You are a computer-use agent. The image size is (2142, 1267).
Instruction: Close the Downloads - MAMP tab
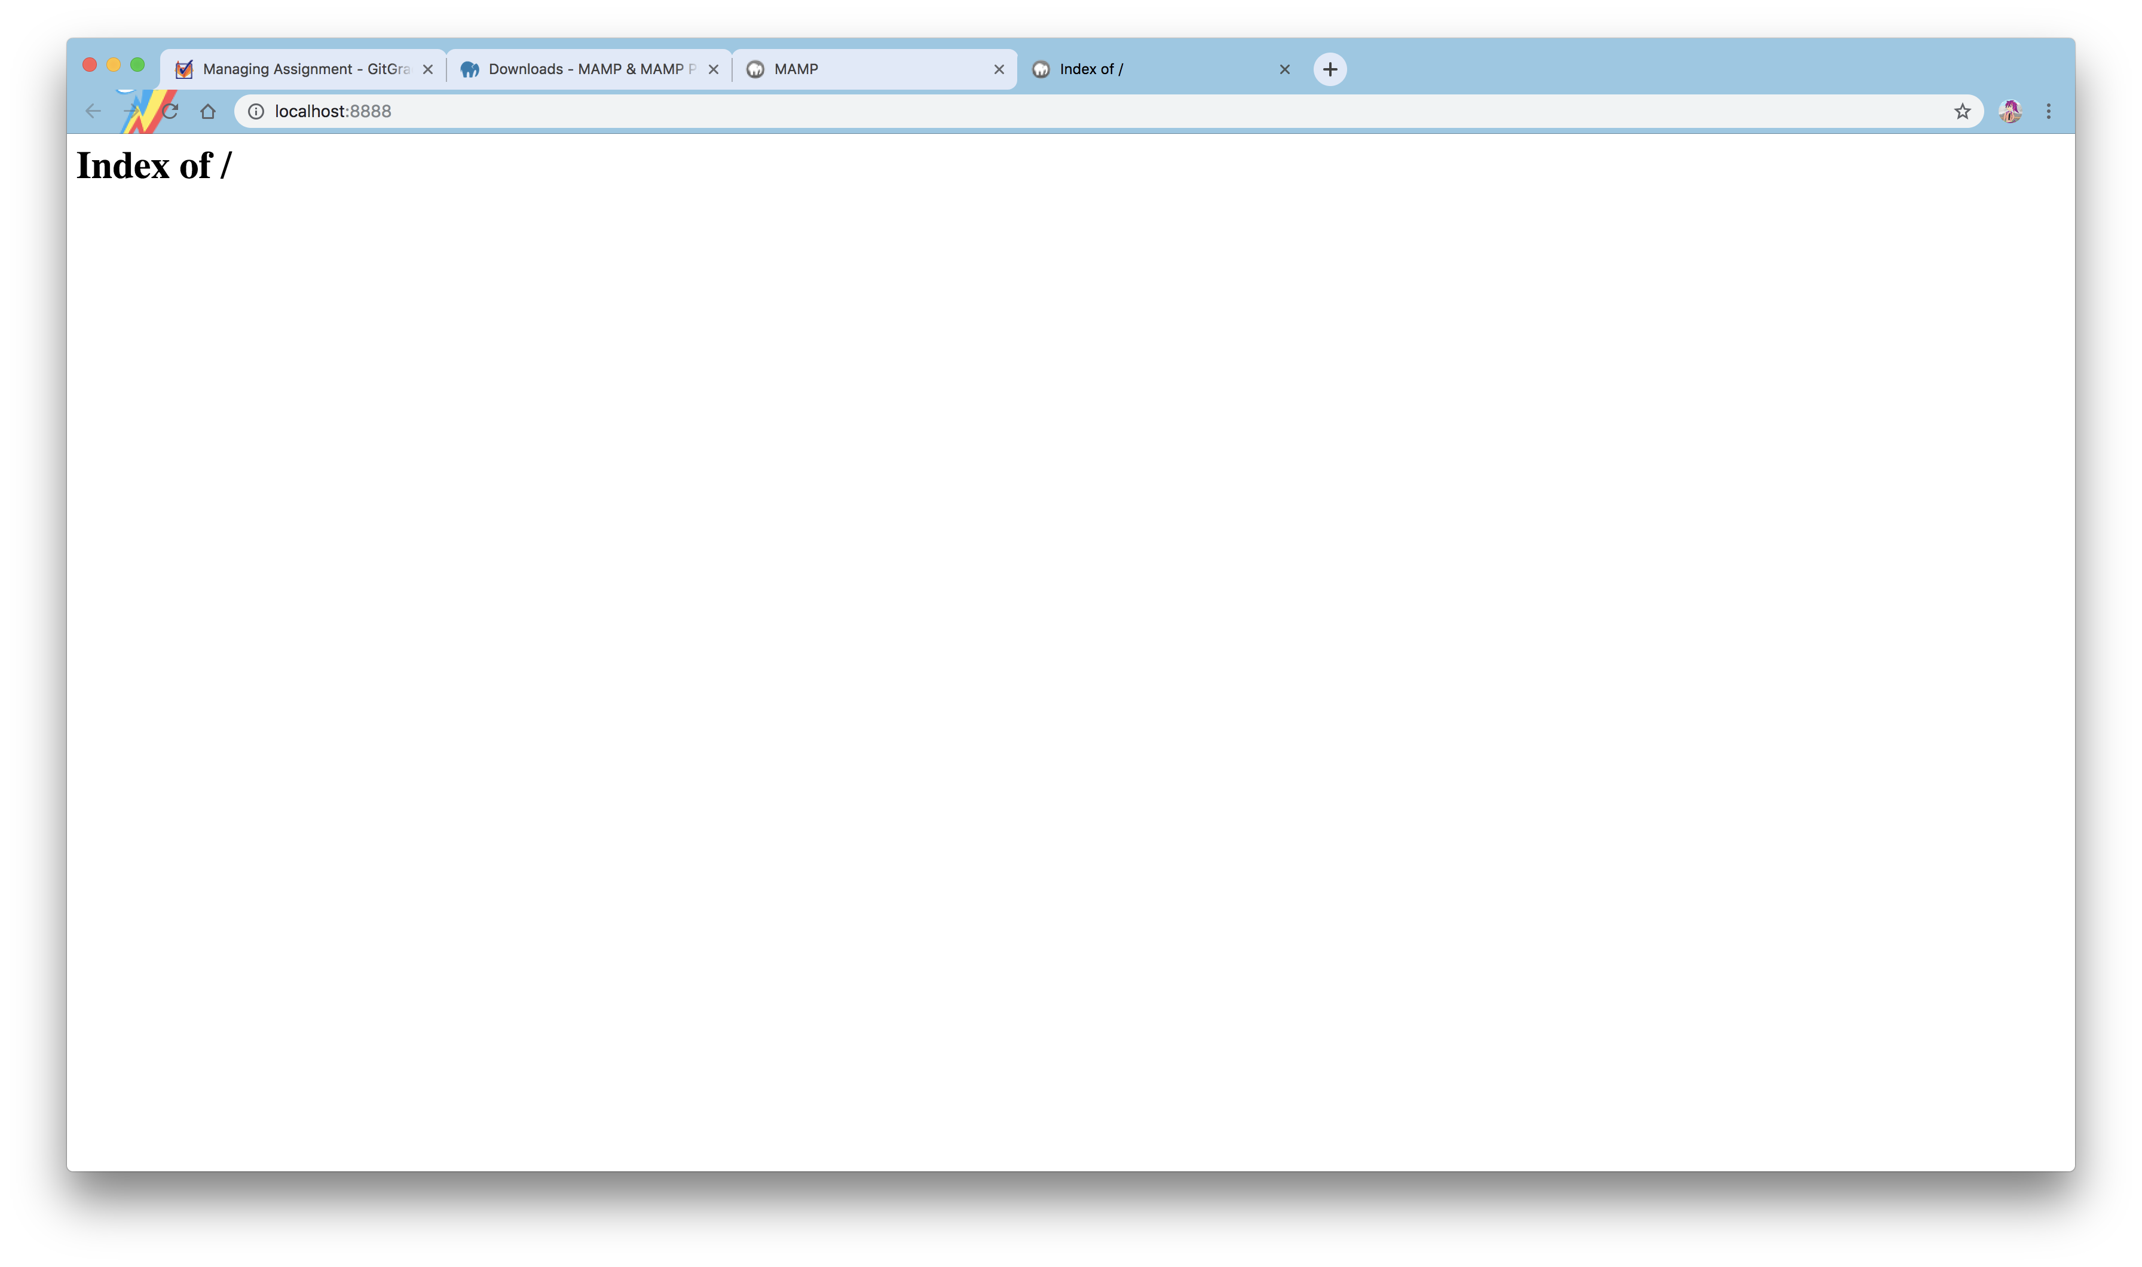[714, 69]
